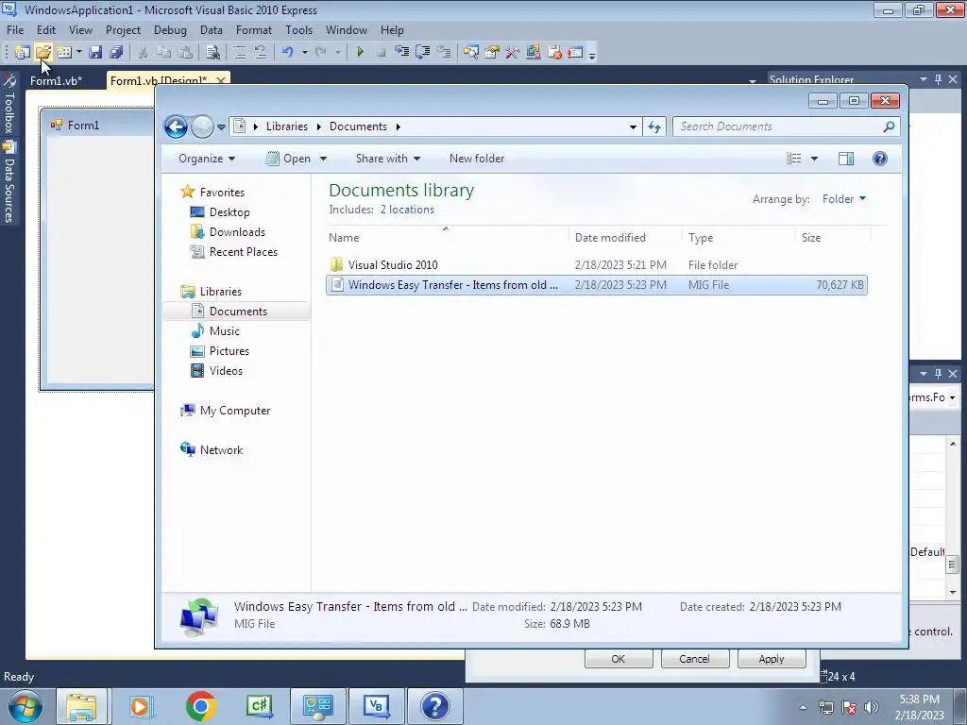The height and width of the screenshot is (725, 967).
Task: Open the Data Sources side panel tab
Action: pyautogui.click(x=9, y=182)
